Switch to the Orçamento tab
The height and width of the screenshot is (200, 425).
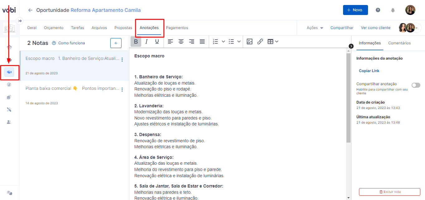tap(54, 28)
